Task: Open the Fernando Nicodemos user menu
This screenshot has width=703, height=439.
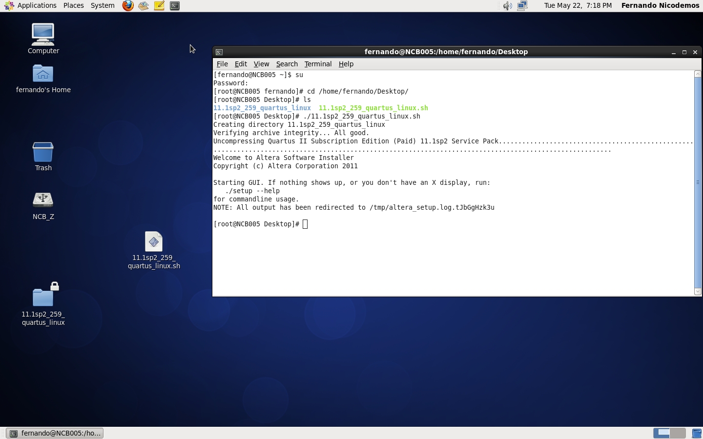Action: click(x=660, y=5)
